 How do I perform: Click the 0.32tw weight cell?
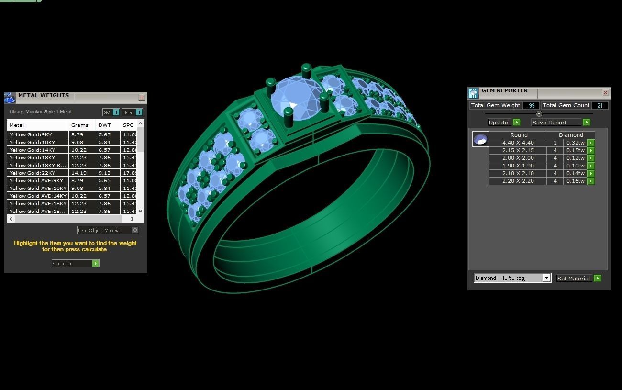point(575,143)
